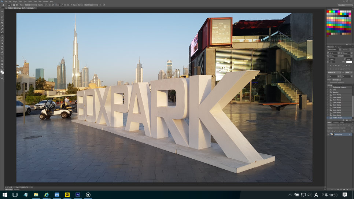Viewport: 354px width, 199px height.
Task: Set history brush source at Flatten Image
Action: point(328,118)
